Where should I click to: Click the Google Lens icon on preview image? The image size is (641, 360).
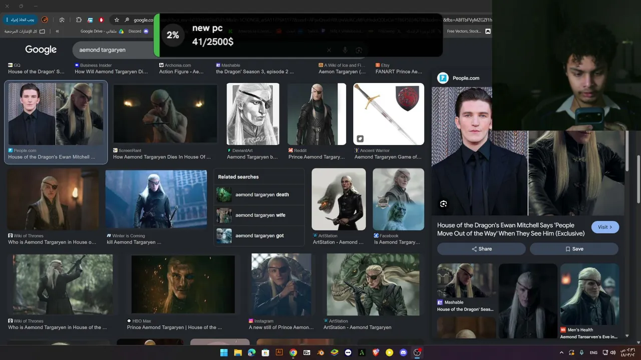443,204
